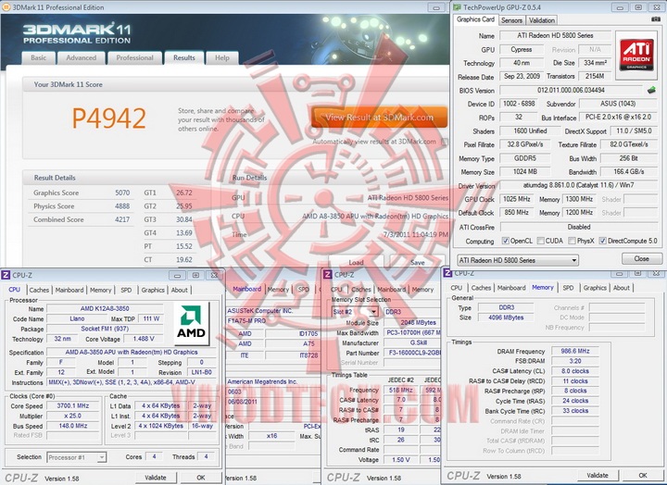This screenshot has height=485, width=667.
Task: Click the Save button in 3DMark 11
Action: tap(417, 262)
